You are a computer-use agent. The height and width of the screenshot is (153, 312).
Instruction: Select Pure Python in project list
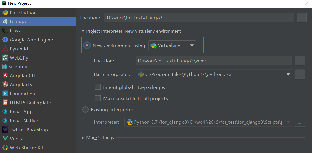click(x=23, y=13)
